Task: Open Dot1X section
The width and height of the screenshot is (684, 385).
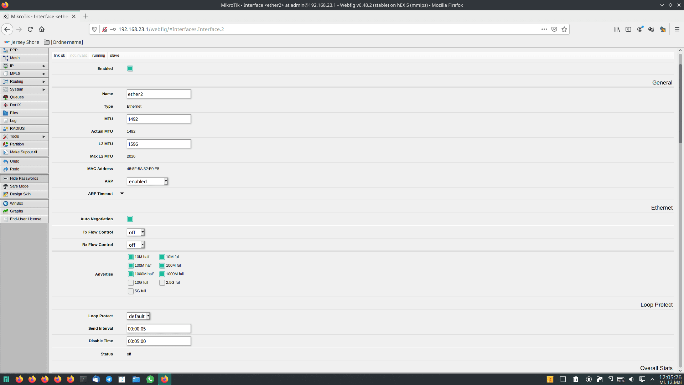Action: 24,105
